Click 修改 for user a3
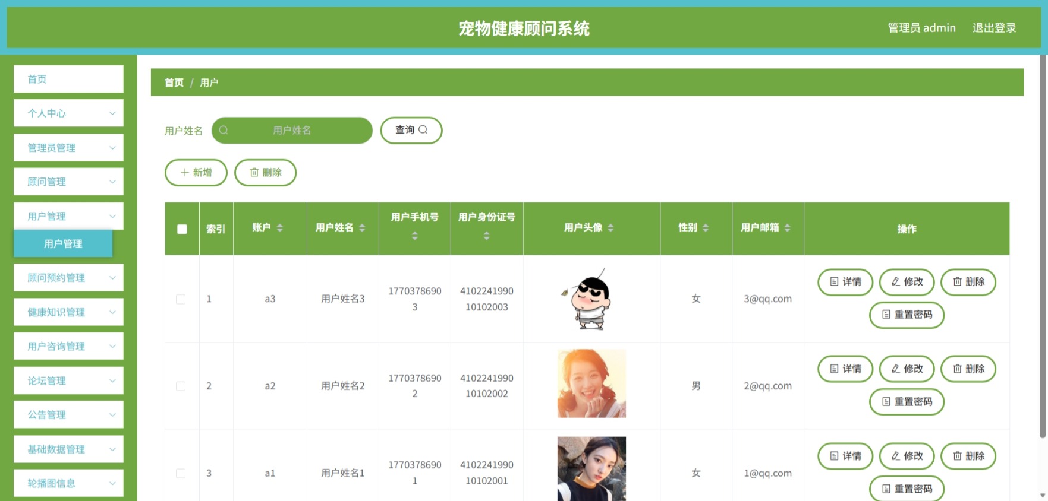This screenshot has width=1048, height=501. click(907, 282)
